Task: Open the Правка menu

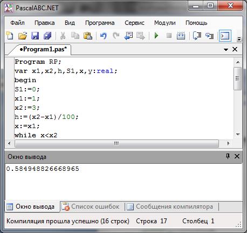Action: point(45,23)
